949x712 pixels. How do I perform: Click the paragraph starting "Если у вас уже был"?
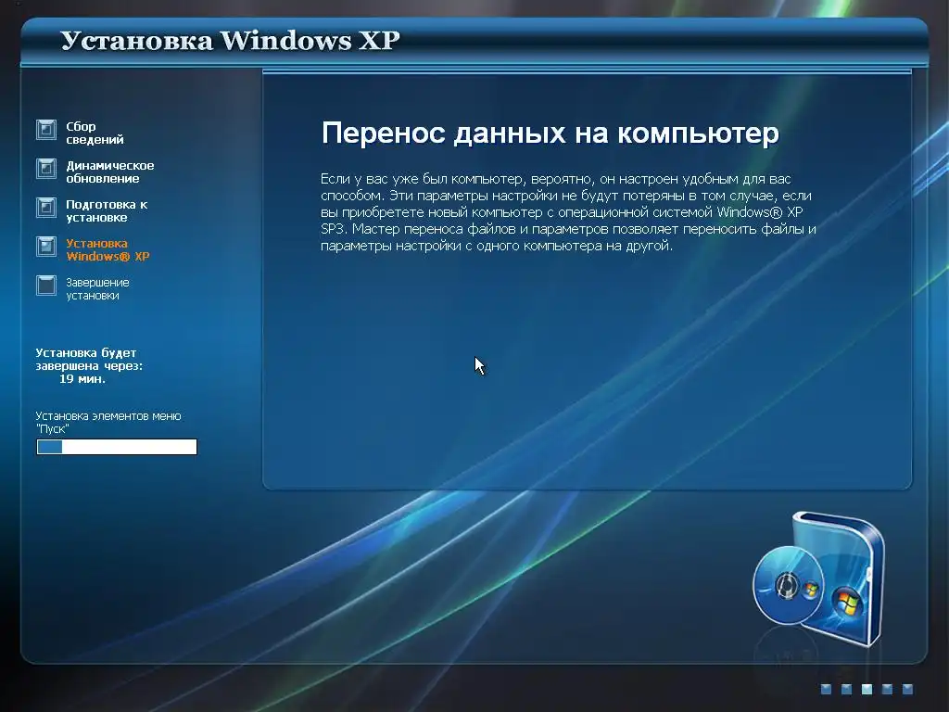coord(568,212)
